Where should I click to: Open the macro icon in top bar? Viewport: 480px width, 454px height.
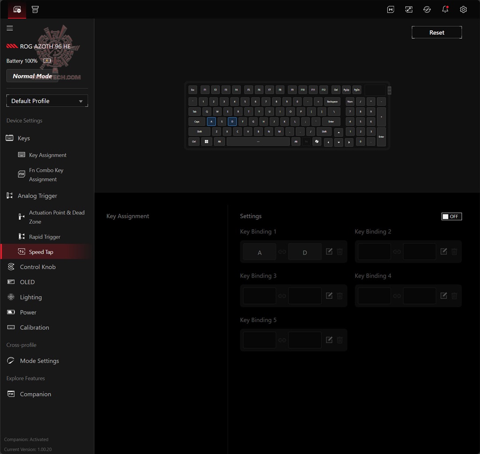[x=391, y=9]
